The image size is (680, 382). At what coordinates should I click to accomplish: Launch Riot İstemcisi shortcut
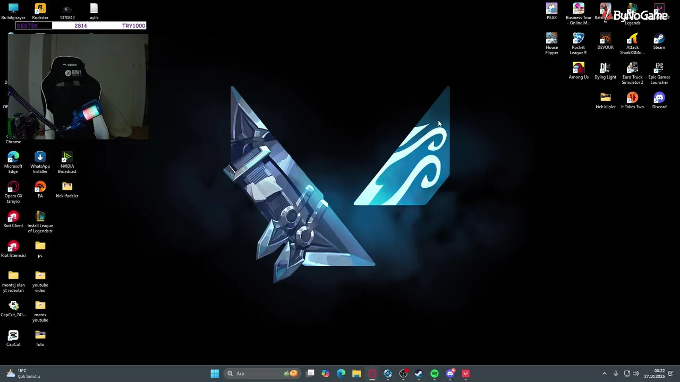click(13, 249)
